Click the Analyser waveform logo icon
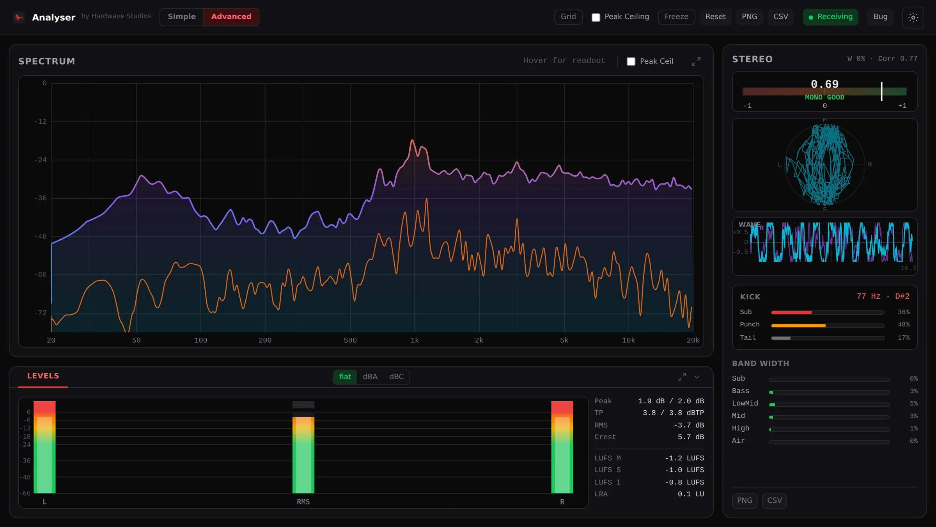936x527 pixels. tap(19, 18)
